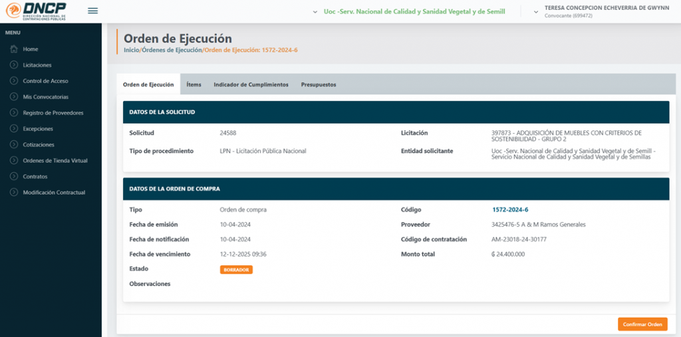Switch to the Ítems tab
This screenshot has width=681, height=337.
[x=194, y=84]
